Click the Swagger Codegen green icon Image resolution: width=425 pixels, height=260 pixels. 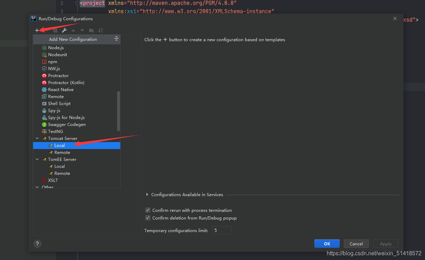click(x=44, y=125)
